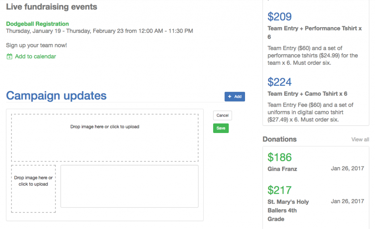The height and width of the screenshot is (229, 375).
Task: Open View all donations link
Action: tap(360, 140)
